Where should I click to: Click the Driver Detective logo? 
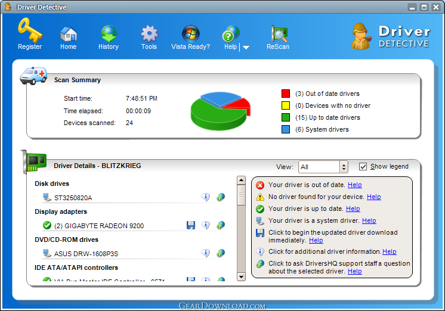[x=391, y=36]
